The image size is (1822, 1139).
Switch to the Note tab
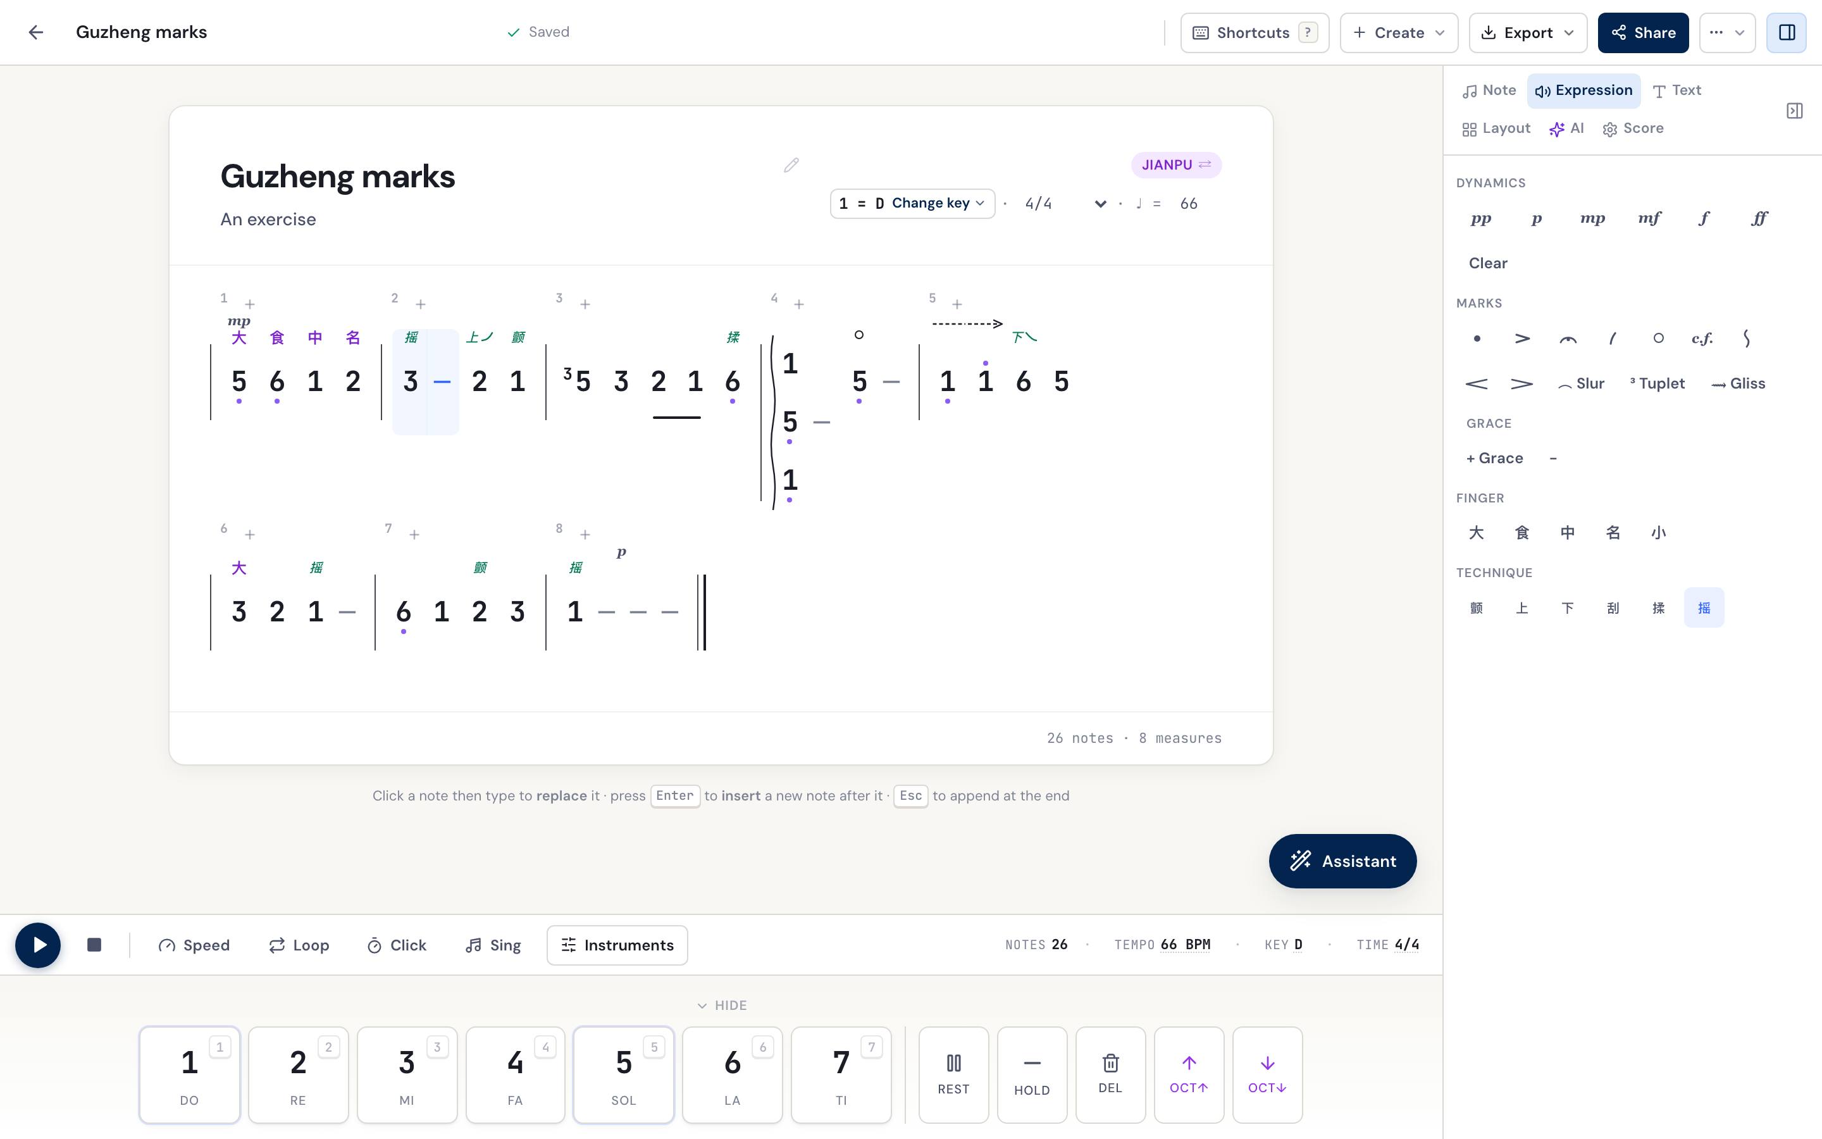(x=1489, y=90)
